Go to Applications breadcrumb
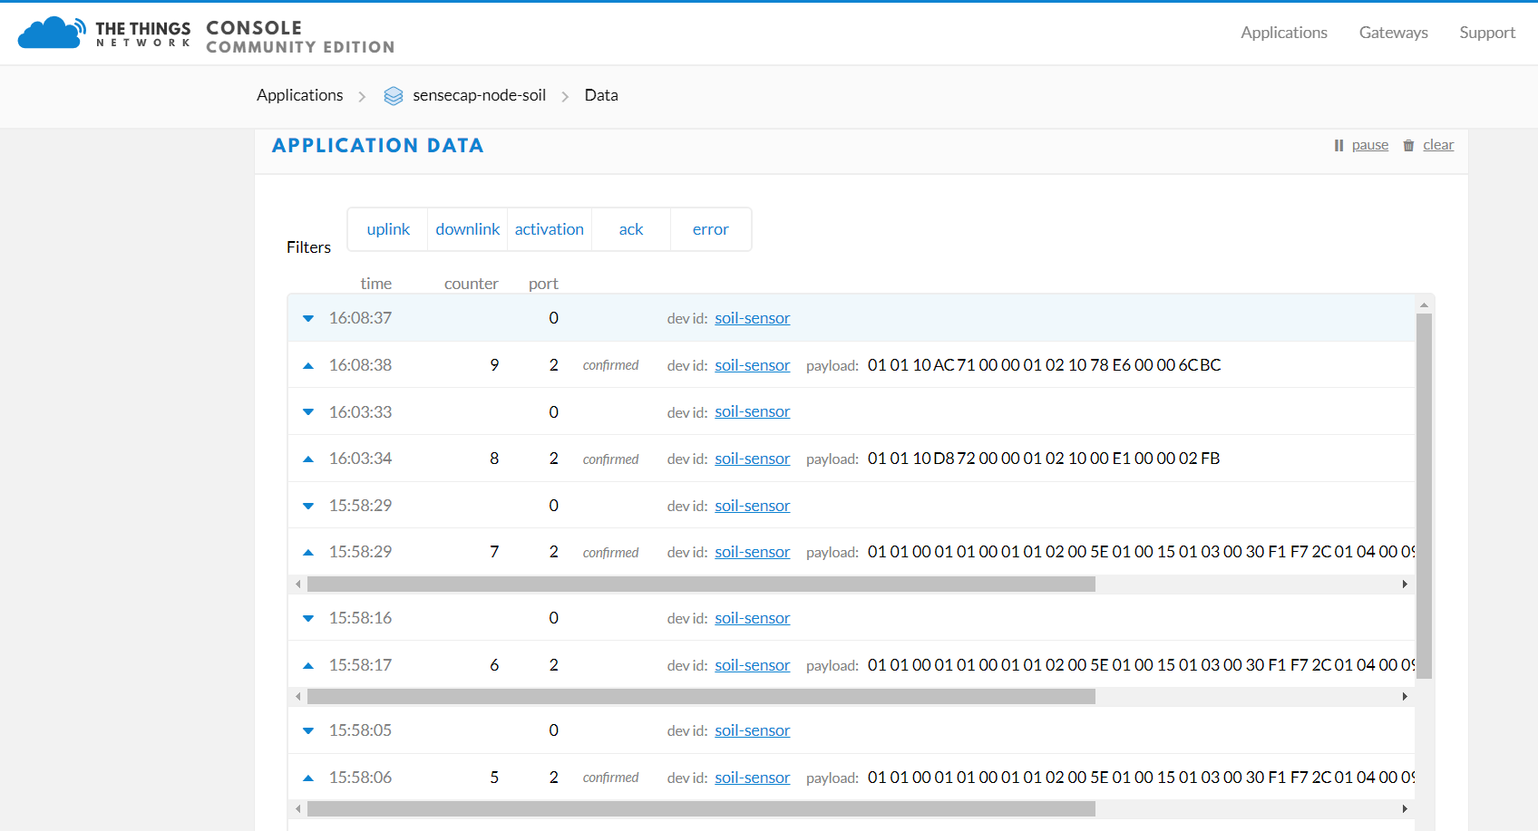Viewport: 1538px width, 831px height. pyautogui.click(x=300, y=95)
